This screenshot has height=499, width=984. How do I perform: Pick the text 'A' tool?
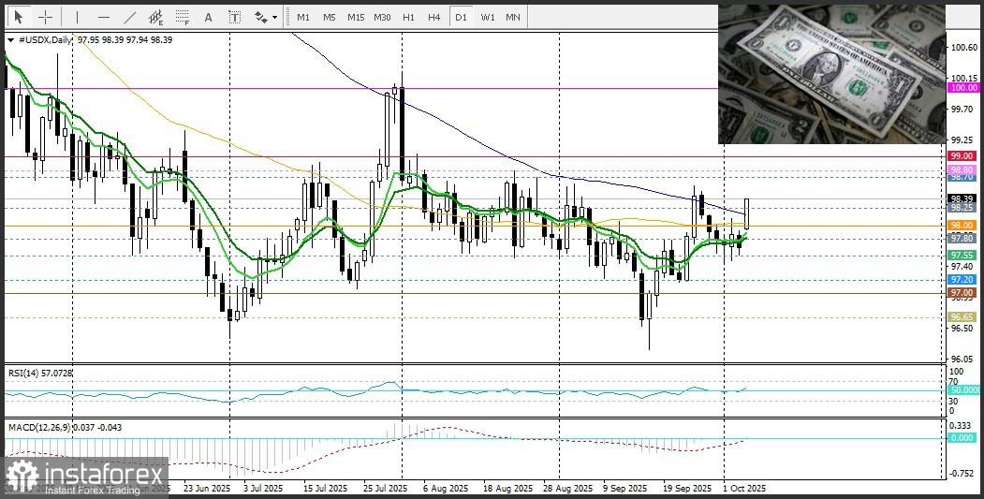(209, 17)
